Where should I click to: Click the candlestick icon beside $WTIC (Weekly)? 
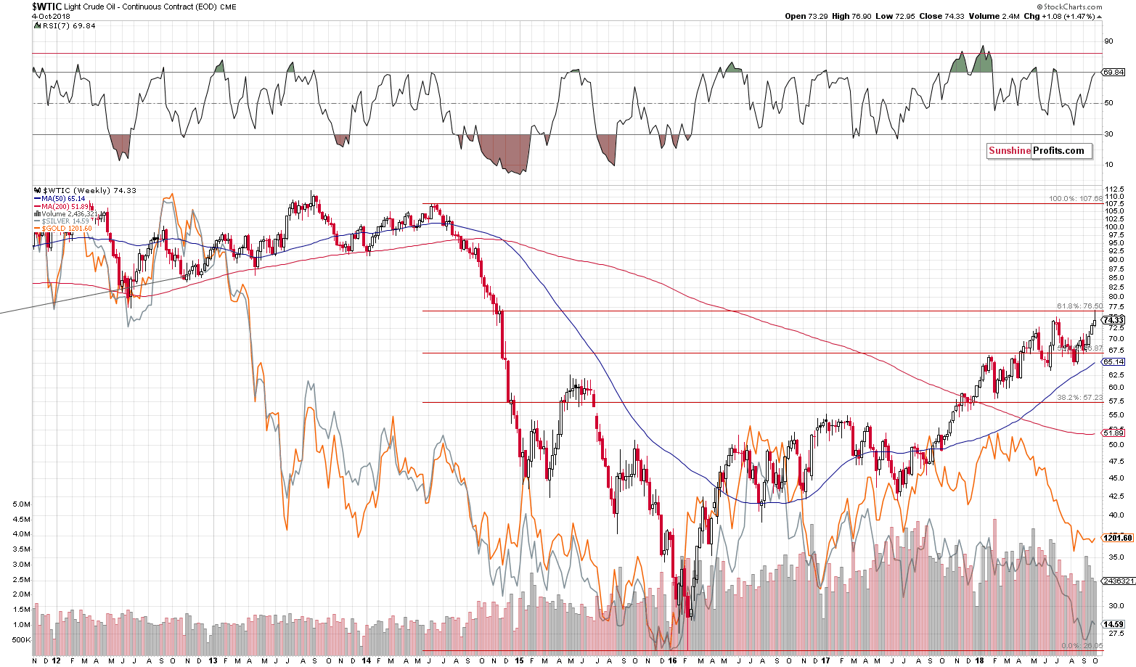coord(36,191)
